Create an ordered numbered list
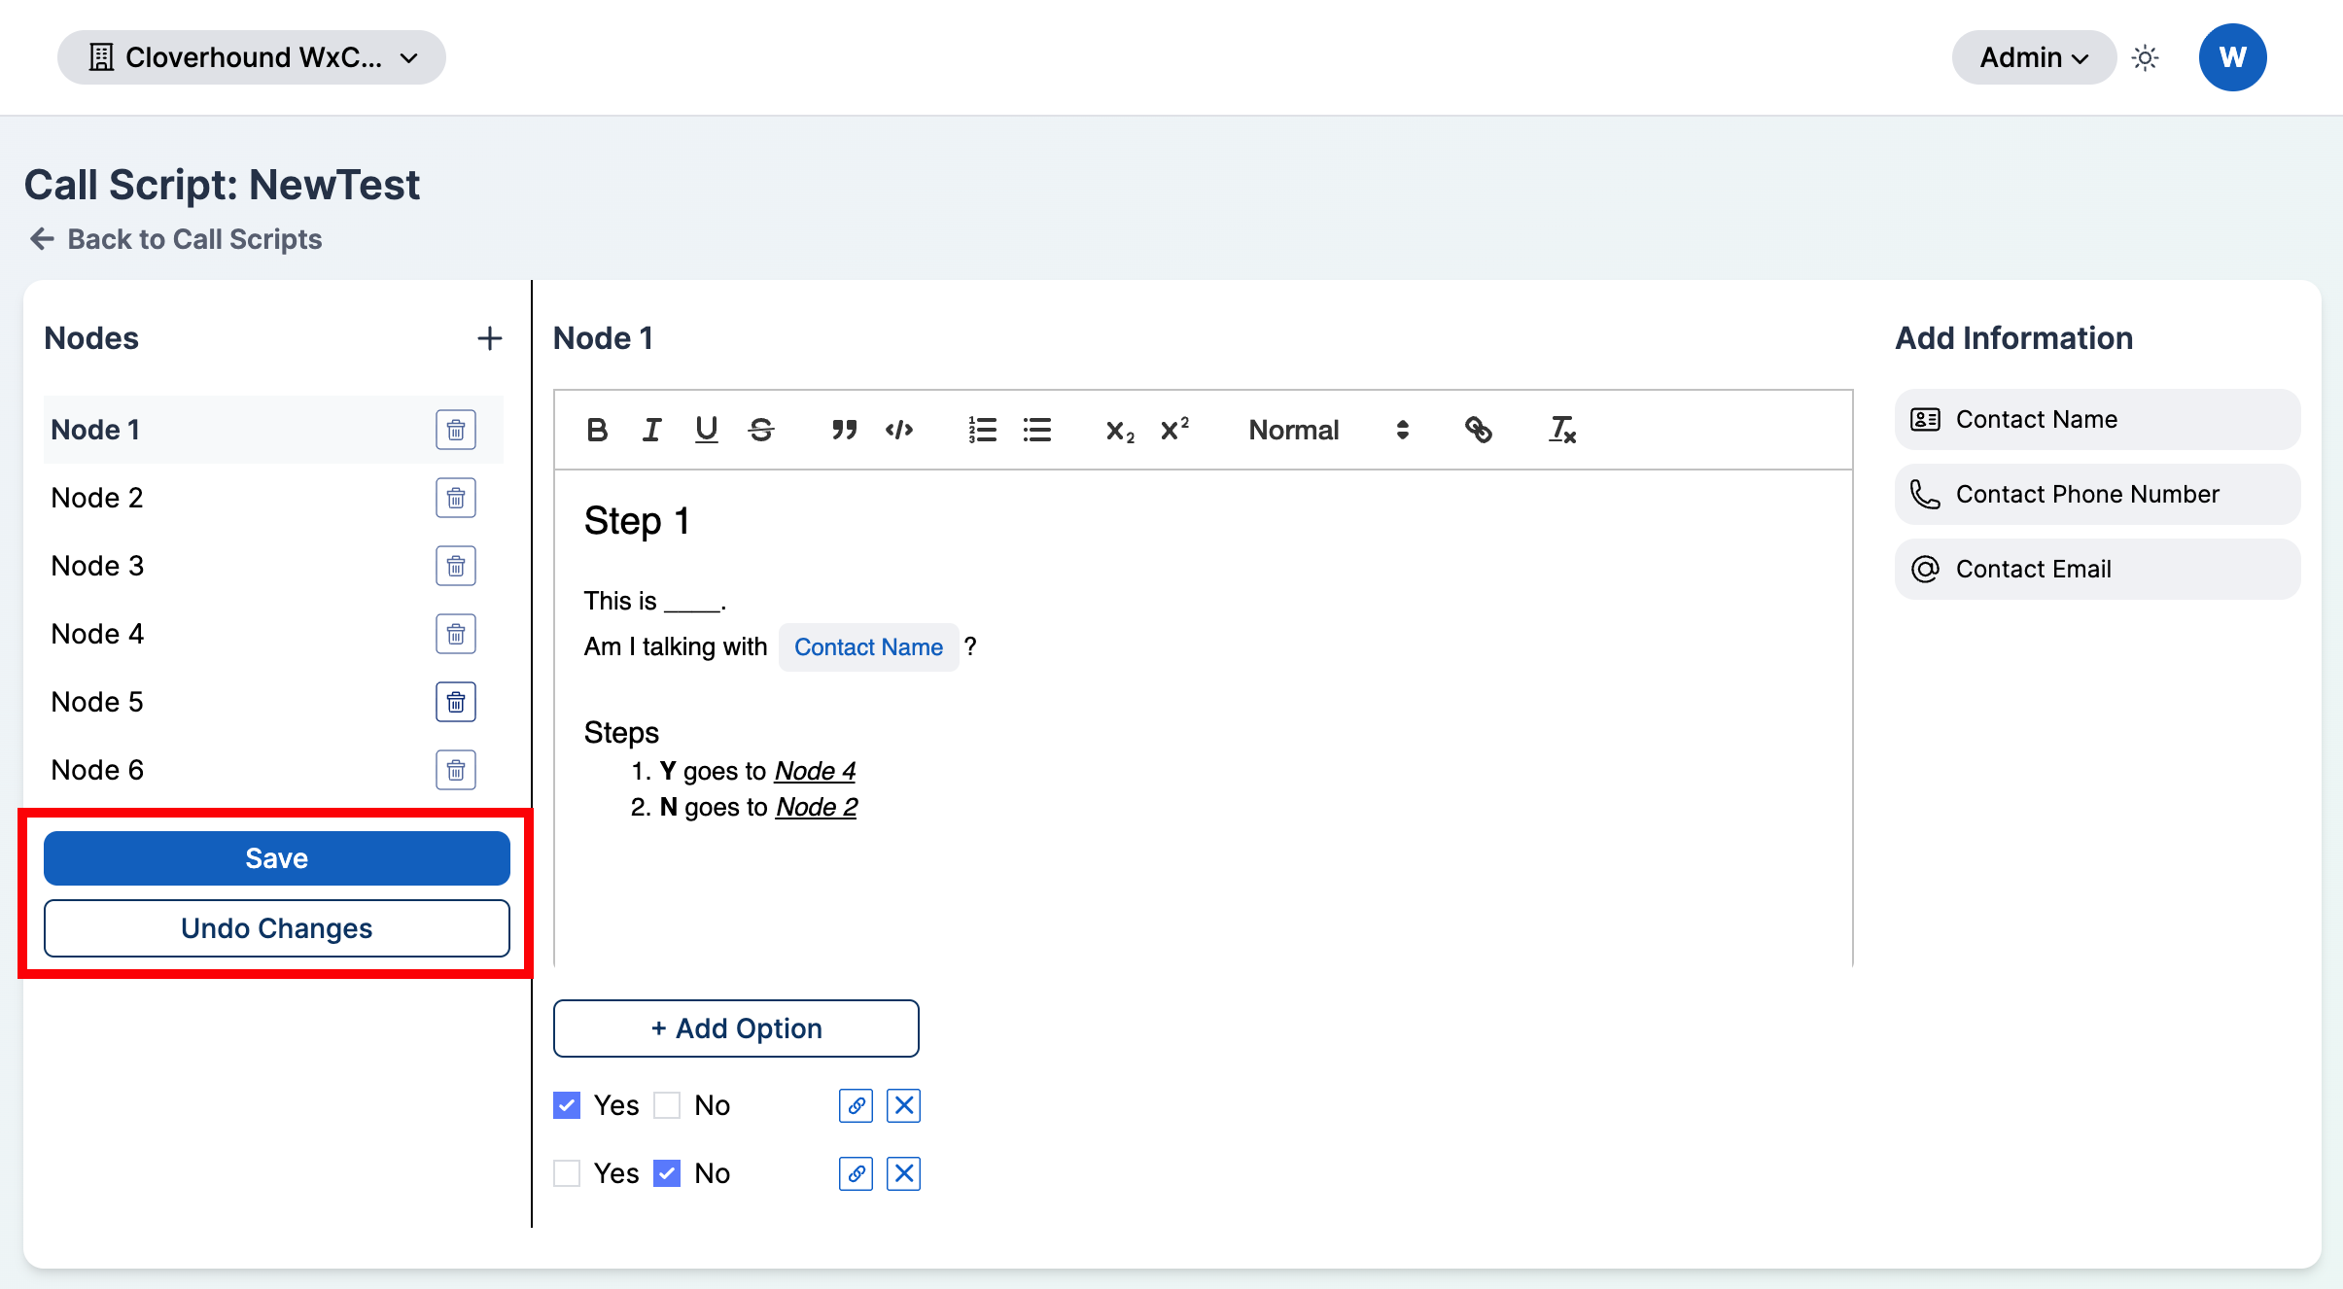 [982, 430]
